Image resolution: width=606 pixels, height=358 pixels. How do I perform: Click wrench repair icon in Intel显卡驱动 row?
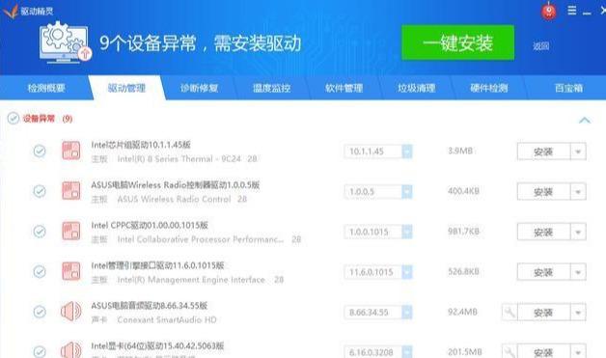(510, 351)
